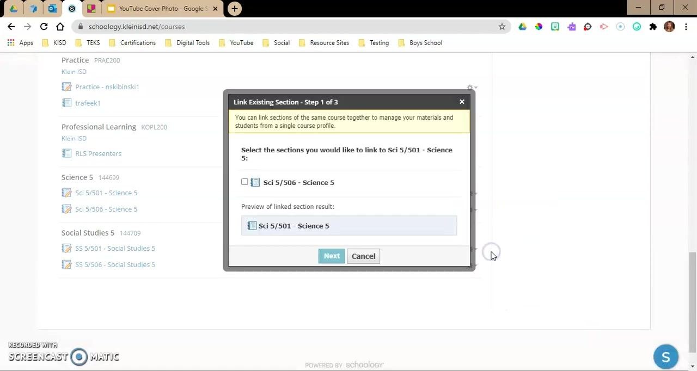The width and height of the screenshot is (697, 371).
Task: Open Practice - nskibinski1 section link
Action: point(107,86)
